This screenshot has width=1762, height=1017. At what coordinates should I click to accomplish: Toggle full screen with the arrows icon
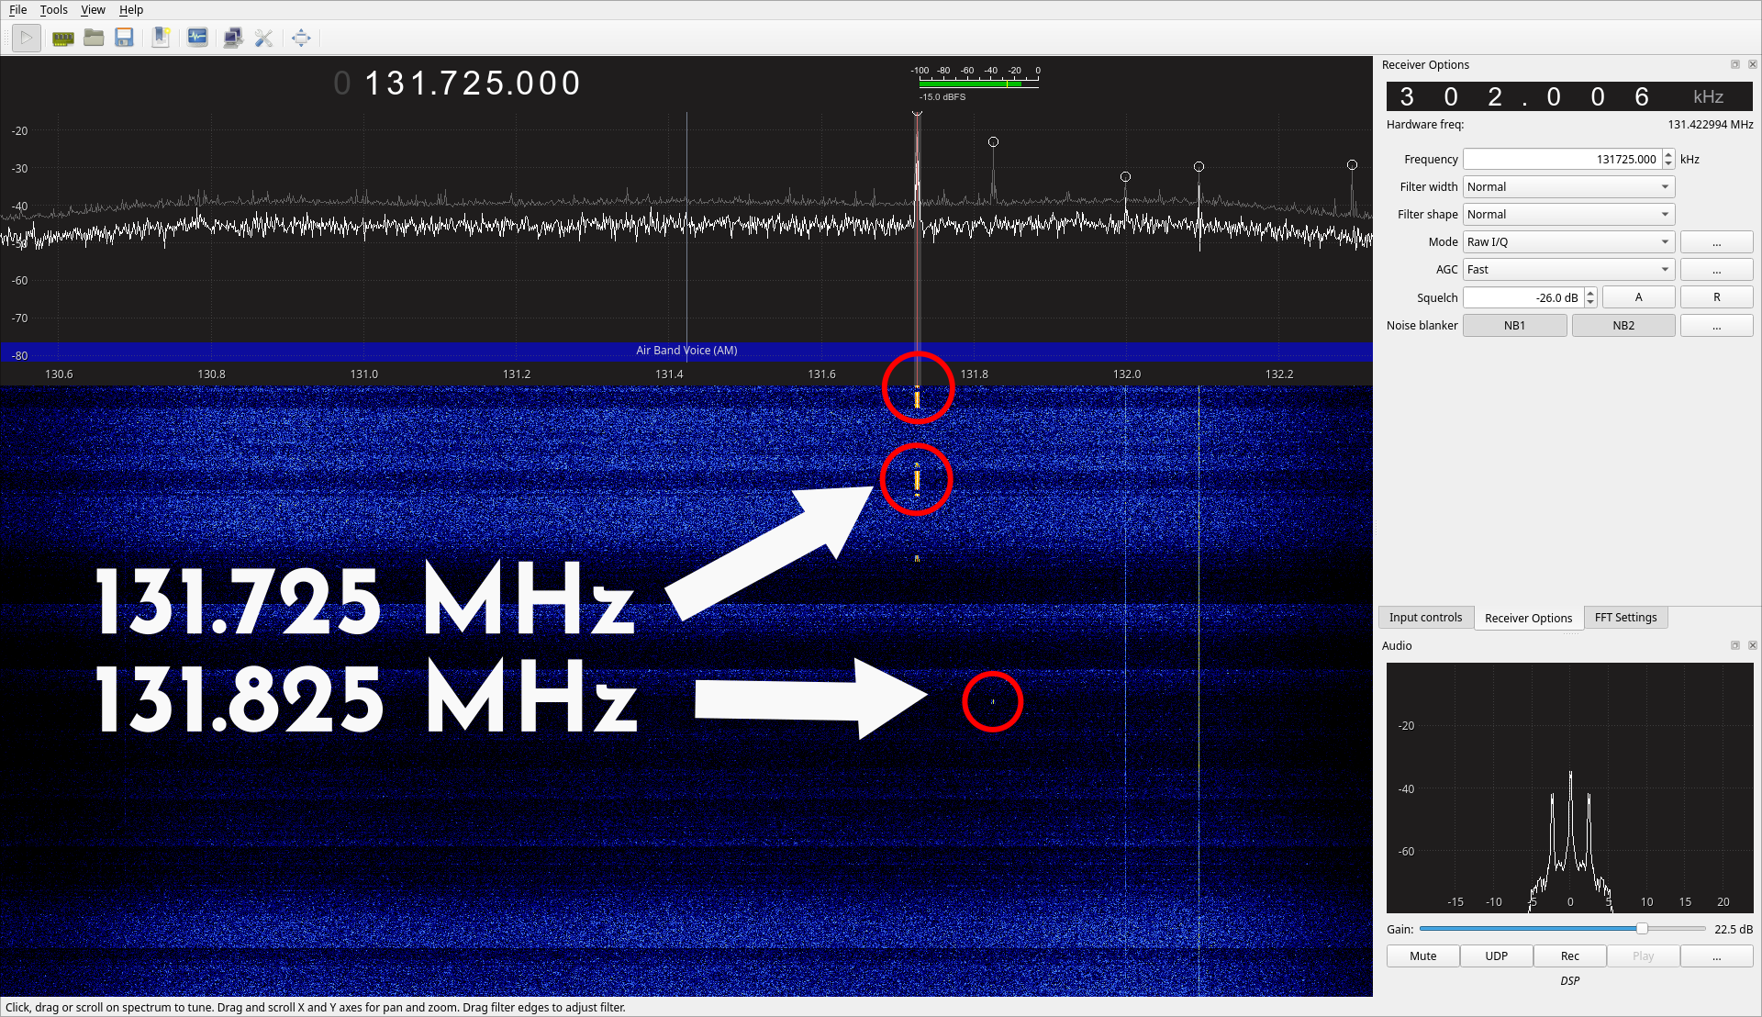click(x=301, y=38)
